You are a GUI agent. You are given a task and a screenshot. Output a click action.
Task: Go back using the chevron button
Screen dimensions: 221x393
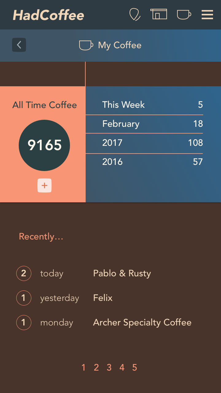[x=19, y=45]
